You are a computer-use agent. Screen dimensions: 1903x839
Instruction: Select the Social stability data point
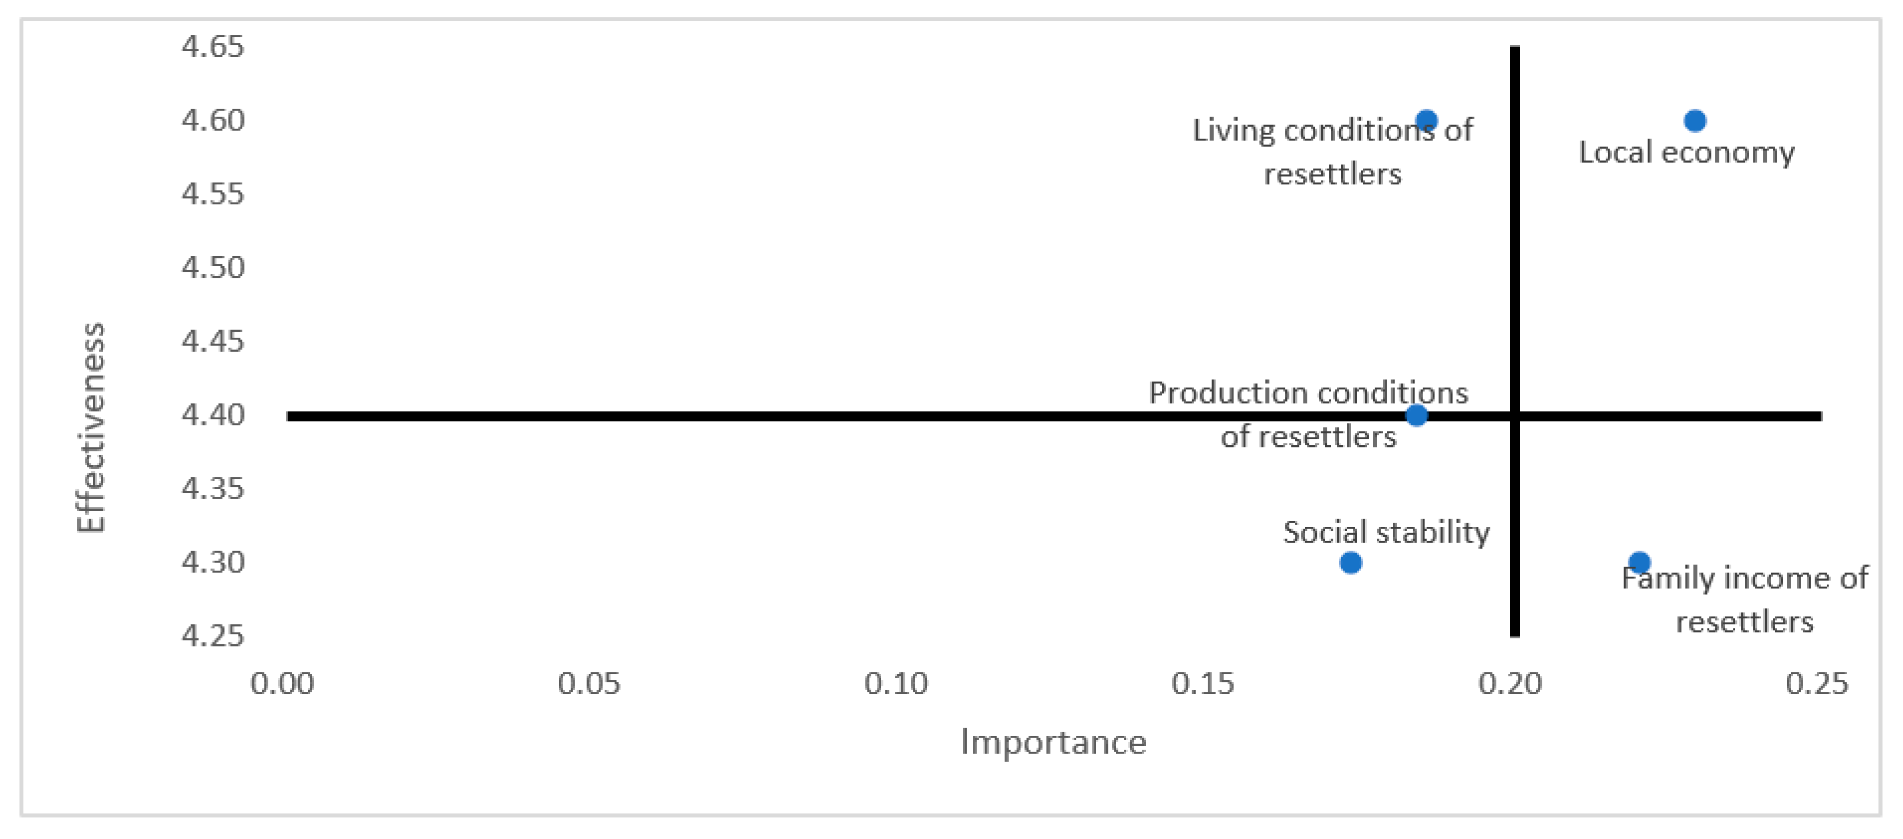(1350, 562)
